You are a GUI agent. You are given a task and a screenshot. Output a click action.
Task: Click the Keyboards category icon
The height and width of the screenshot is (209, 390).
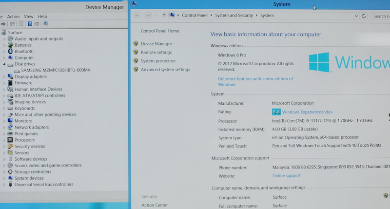pyautogui.click(x=10, y=108)
